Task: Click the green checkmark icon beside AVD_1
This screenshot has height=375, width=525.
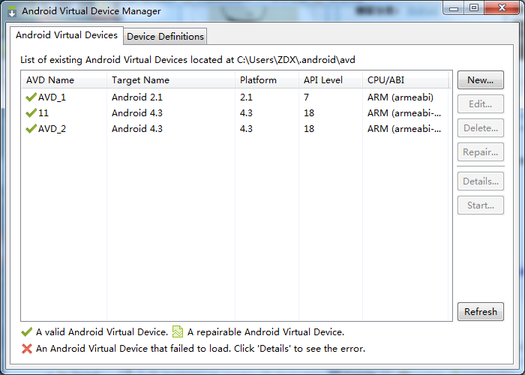Action: [x=31, y=97]
